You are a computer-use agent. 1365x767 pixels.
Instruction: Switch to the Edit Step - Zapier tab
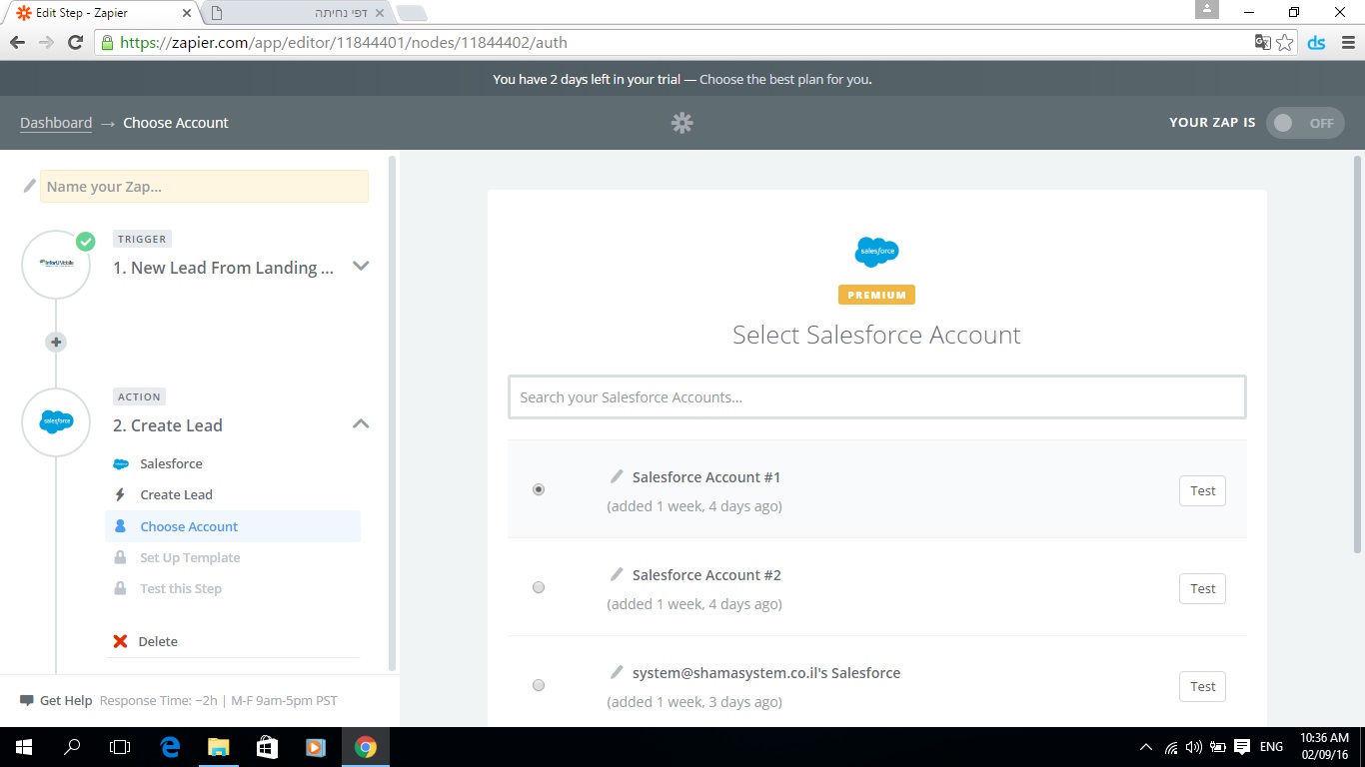pyautogui.click(x=103, y=13)
